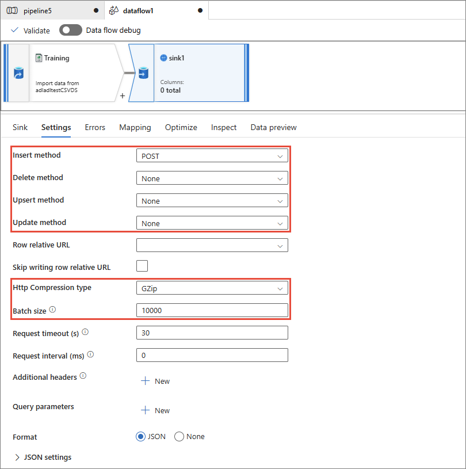Add New query parameter
Screen dimensions: 466x469
[155, 410]
